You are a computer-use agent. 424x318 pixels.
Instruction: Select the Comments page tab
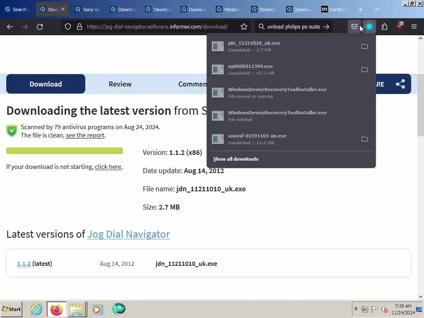pyautogui.click(x=192, y=84)
